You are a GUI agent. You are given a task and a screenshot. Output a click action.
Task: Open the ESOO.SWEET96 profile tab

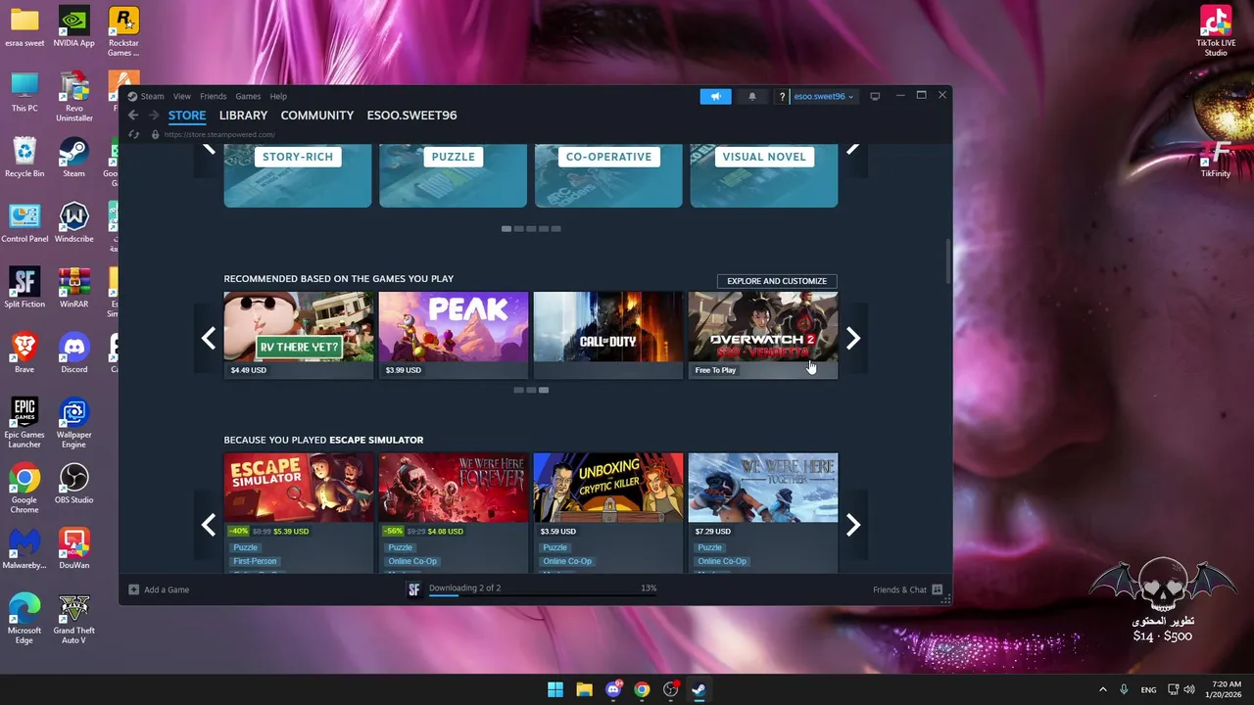tap(411, 116)
